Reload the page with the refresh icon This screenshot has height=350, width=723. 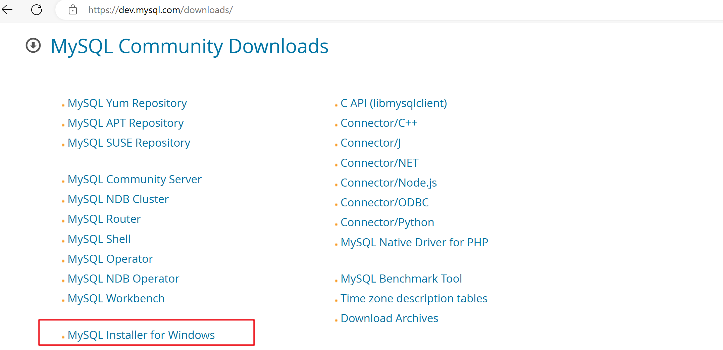point(37,10)
